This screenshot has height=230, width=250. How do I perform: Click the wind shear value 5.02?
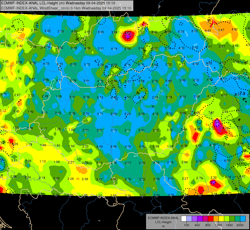(x=170, y=113)
